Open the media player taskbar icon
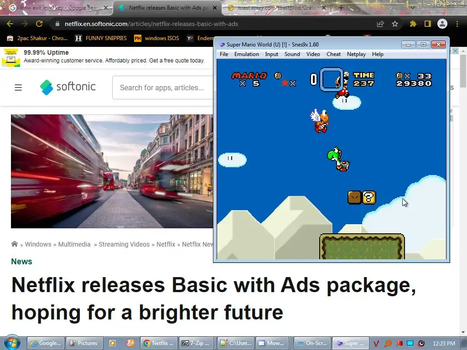 tap(113, 343)
